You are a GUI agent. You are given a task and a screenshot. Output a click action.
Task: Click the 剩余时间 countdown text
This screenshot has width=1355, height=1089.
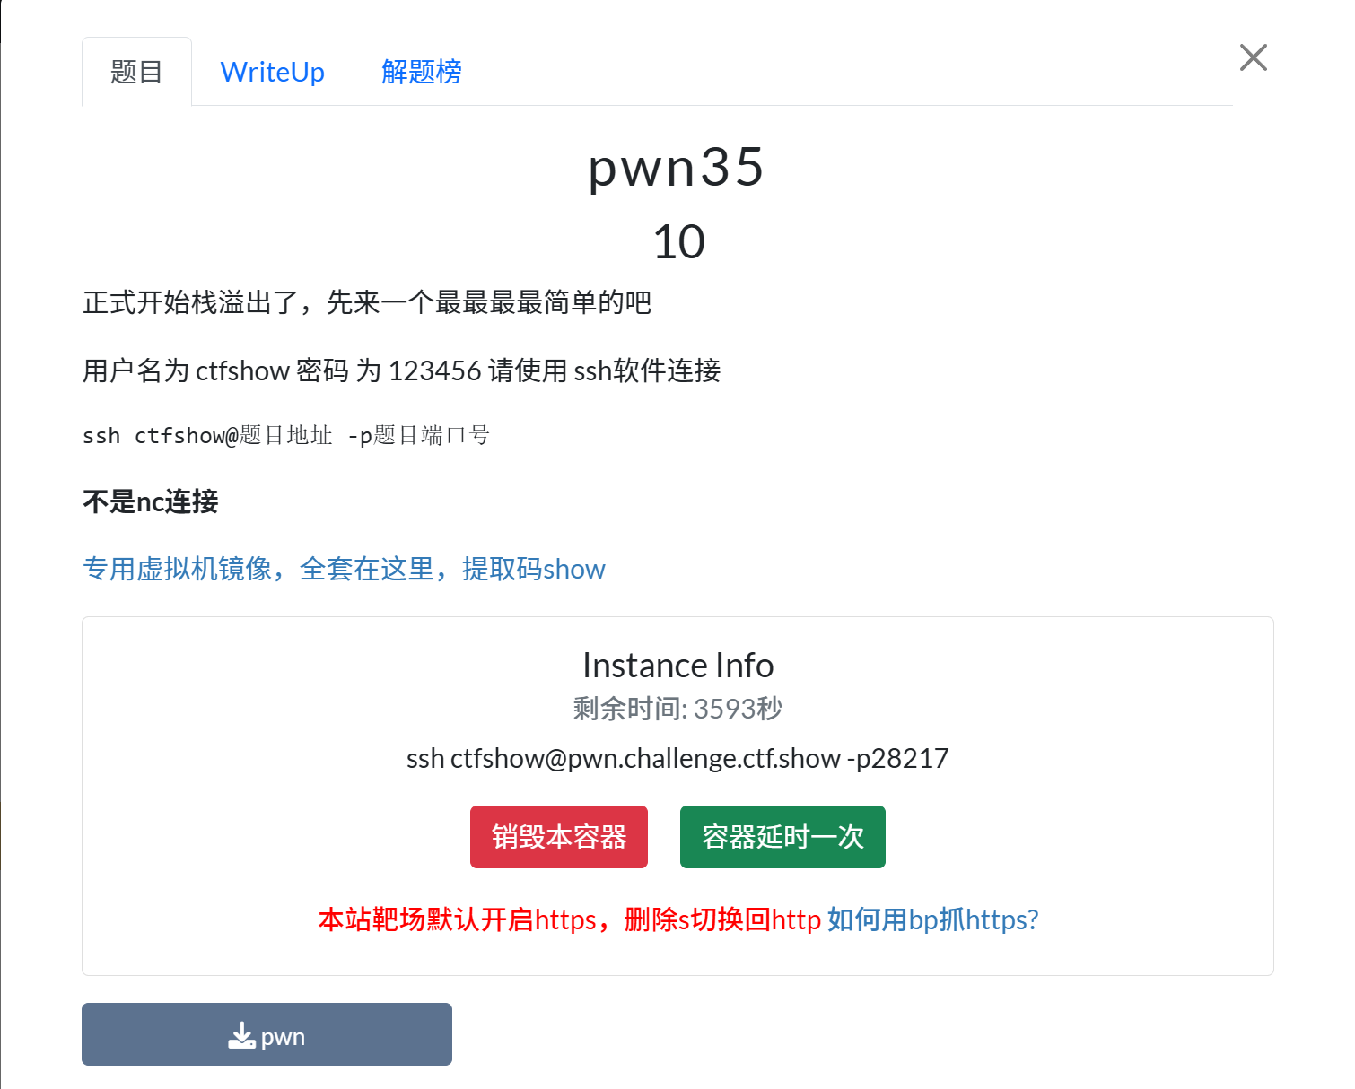pos(677,709)
